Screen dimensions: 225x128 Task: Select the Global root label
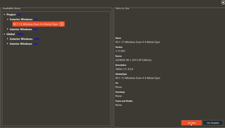11,34
